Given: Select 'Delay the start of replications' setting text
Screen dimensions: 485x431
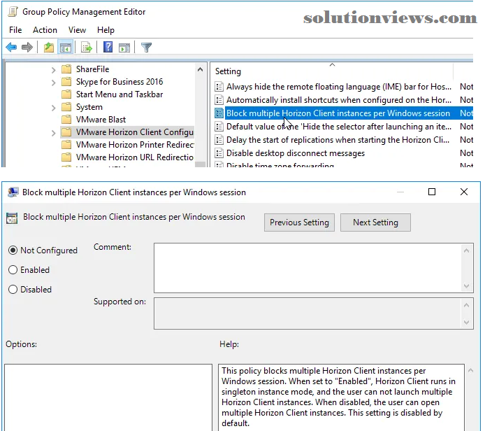Looking at the screenshot, I should click(x=338, y=140).
